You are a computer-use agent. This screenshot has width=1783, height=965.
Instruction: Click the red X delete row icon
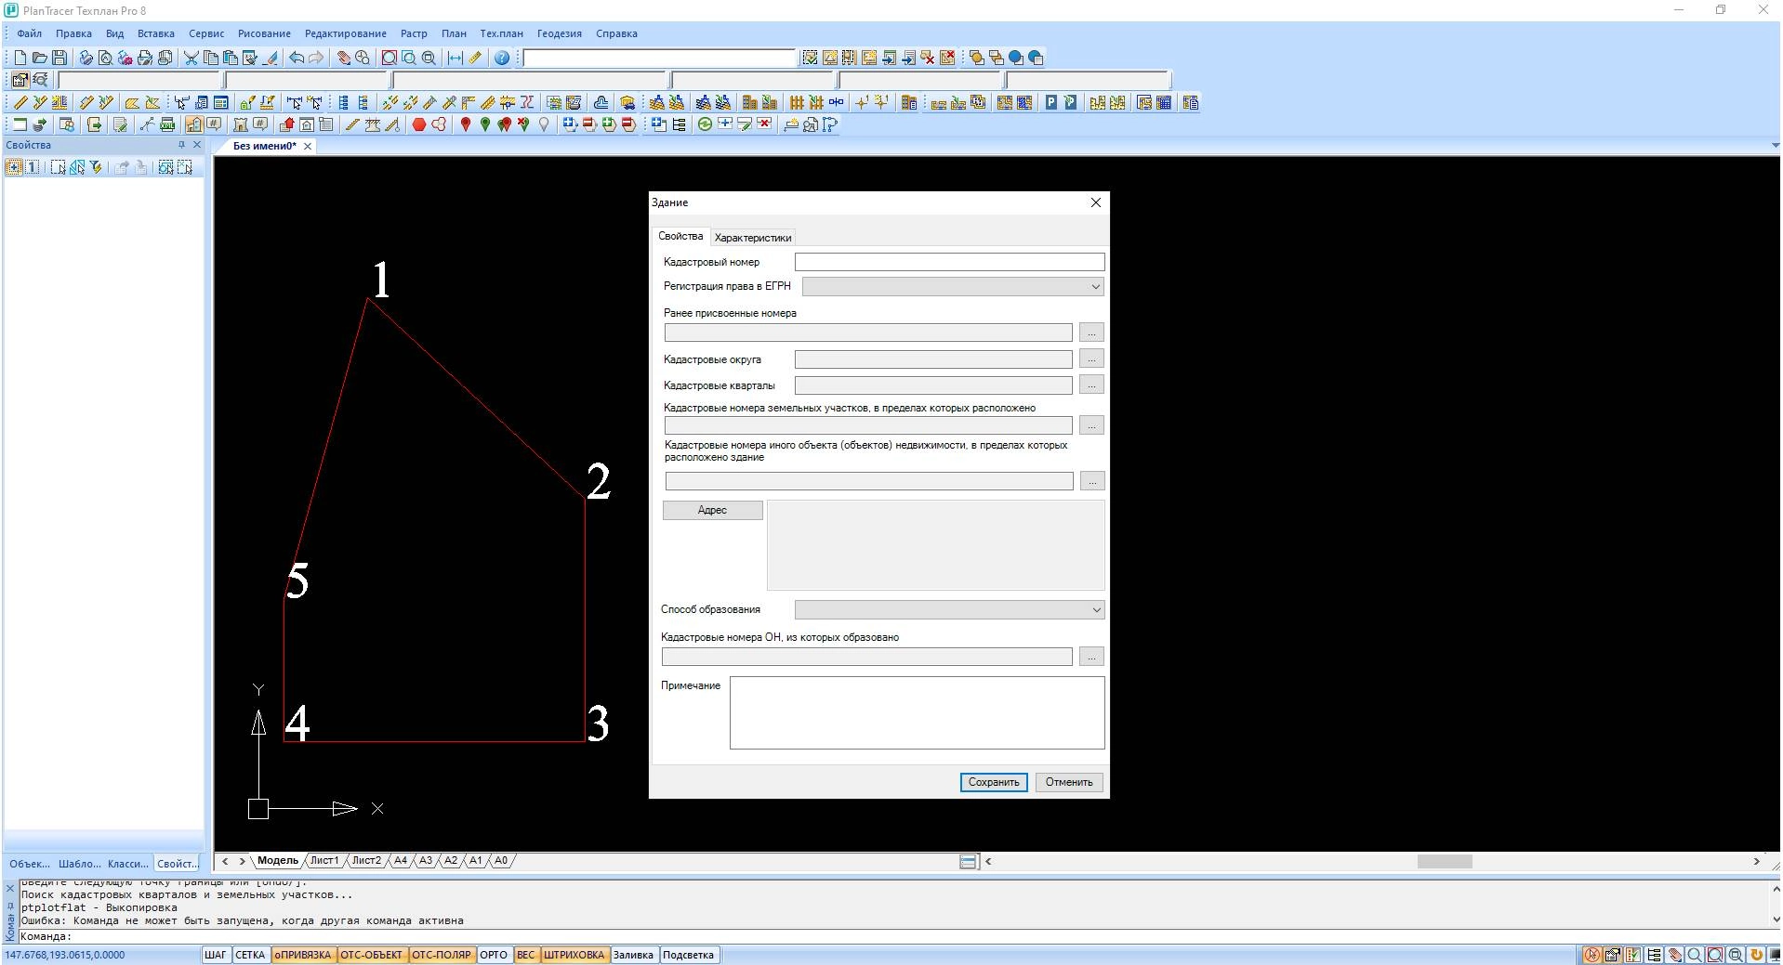765,124
